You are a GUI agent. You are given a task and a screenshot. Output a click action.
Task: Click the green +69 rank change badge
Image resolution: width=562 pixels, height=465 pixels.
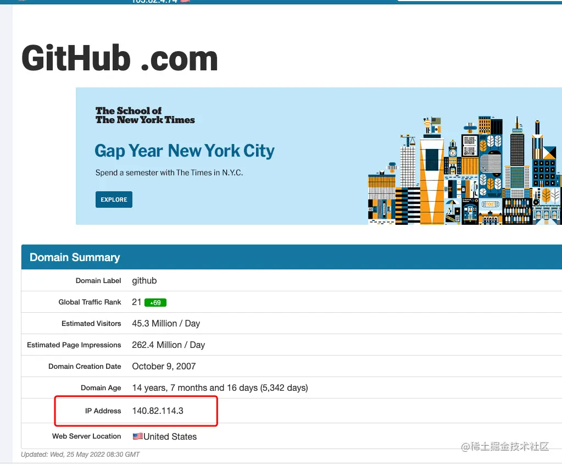[155, 303]
